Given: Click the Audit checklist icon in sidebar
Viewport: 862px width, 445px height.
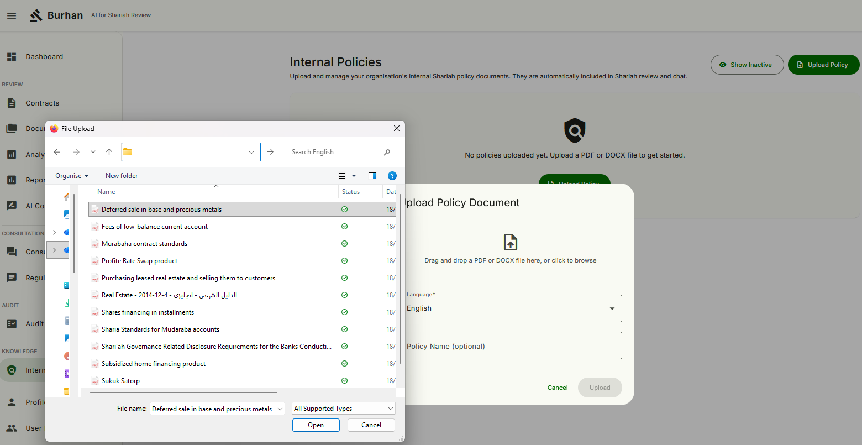Looking at the screenshot, I should coord(12,323).
